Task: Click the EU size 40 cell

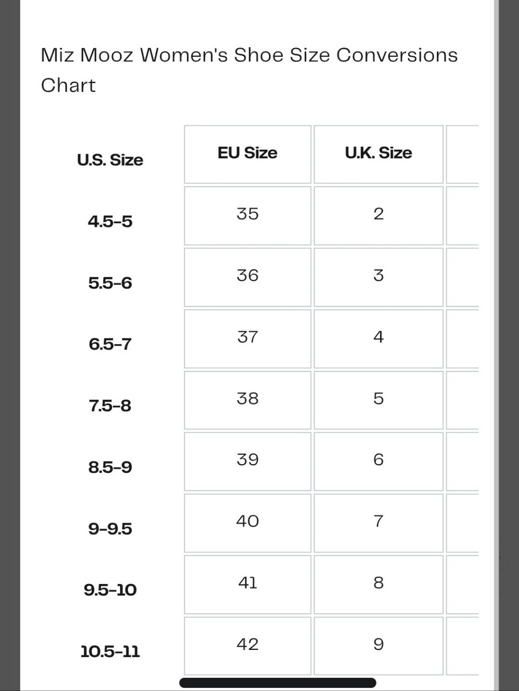Action: (248, 523)
